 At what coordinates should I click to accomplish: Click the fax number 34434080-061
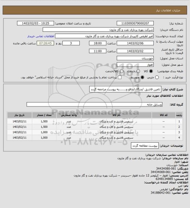point(166,169)
